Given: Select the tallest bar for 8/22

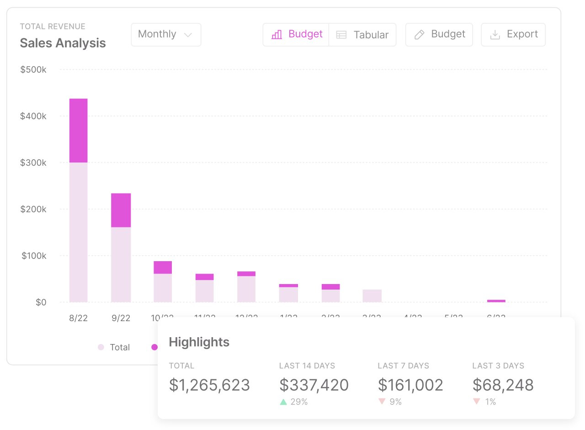Looking at the screenshot, I should (78, 199).
